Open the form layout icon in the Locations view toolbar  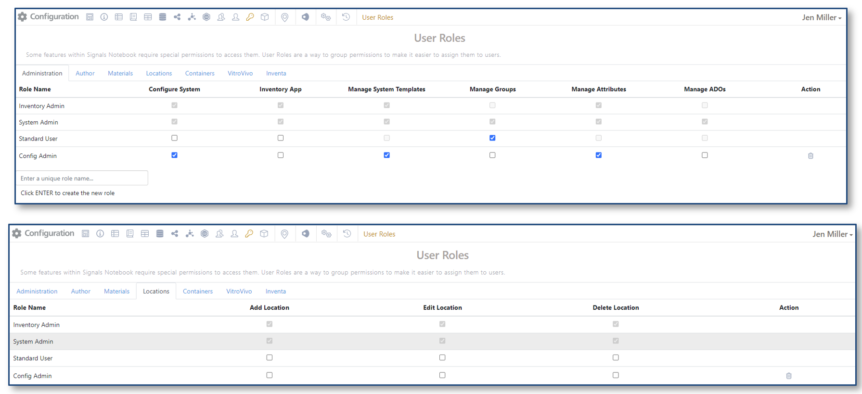pos(86,234)
